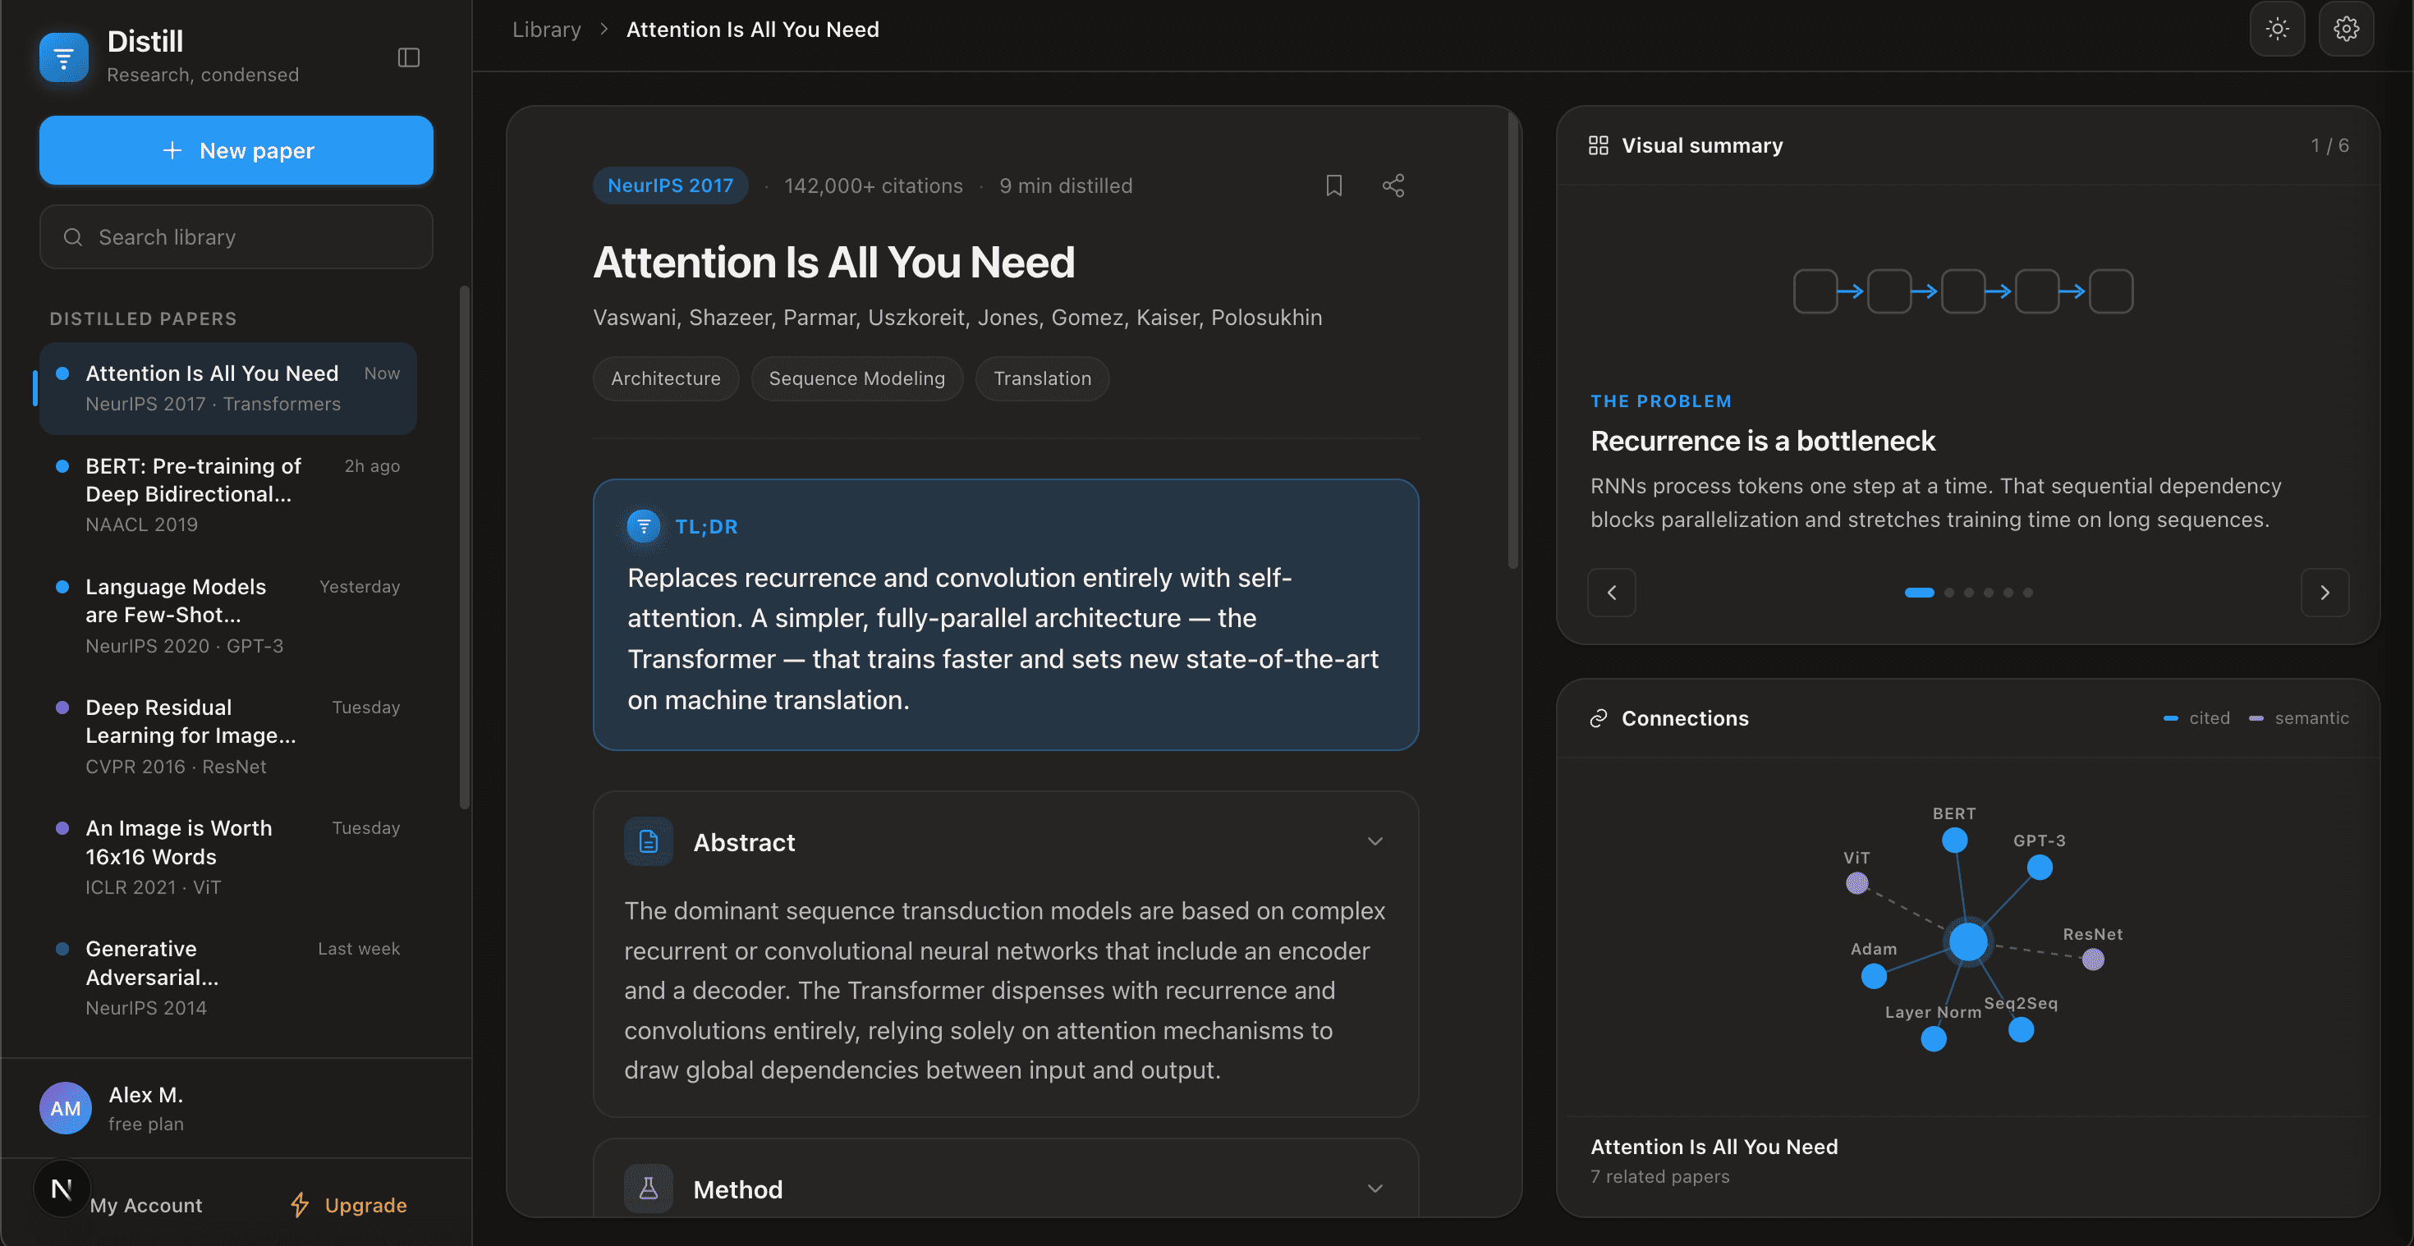Screen dimensions: 2414x1246
Task: Select the GPT-3 node in graph
Action: point(2040,868)
